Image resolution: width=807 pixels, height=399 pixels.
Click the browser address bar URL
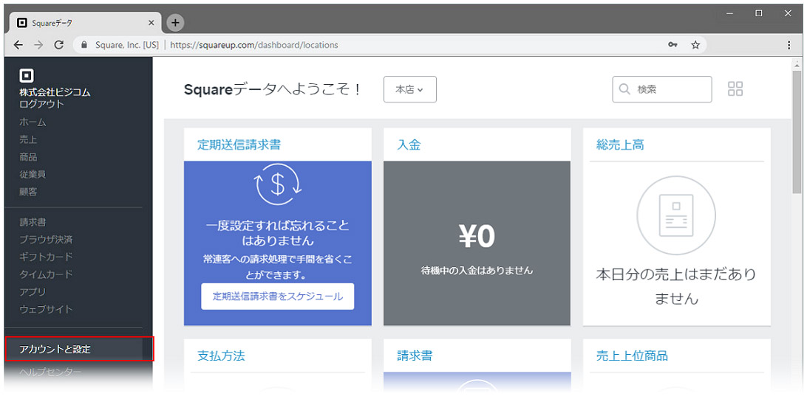pyautogui.click(x=253, y=45)
